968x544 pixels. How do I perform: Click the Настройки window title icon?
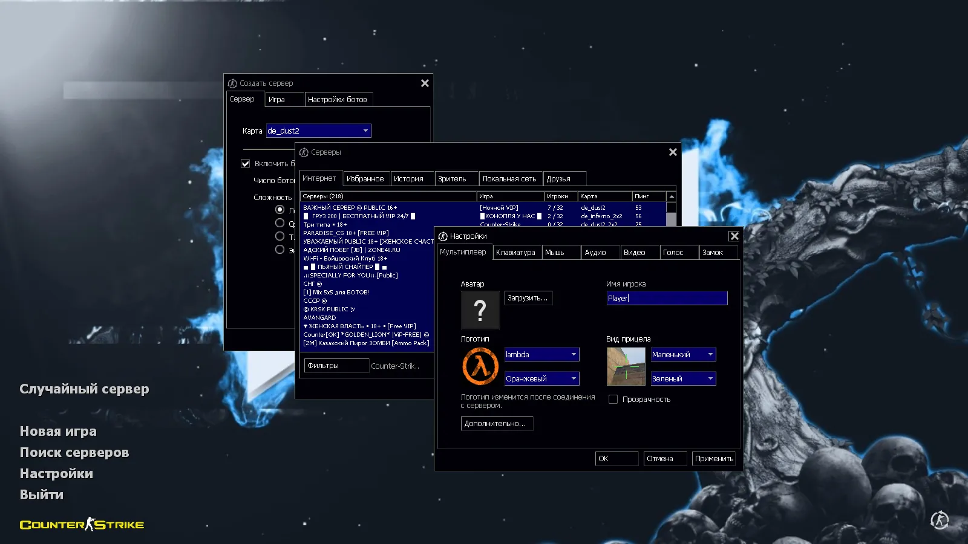point(443,236)
